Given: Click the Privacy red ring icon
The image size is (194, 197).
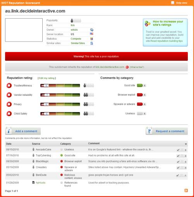Looking at the screenshot, I should pyautogui.click(x=9, y=104).
